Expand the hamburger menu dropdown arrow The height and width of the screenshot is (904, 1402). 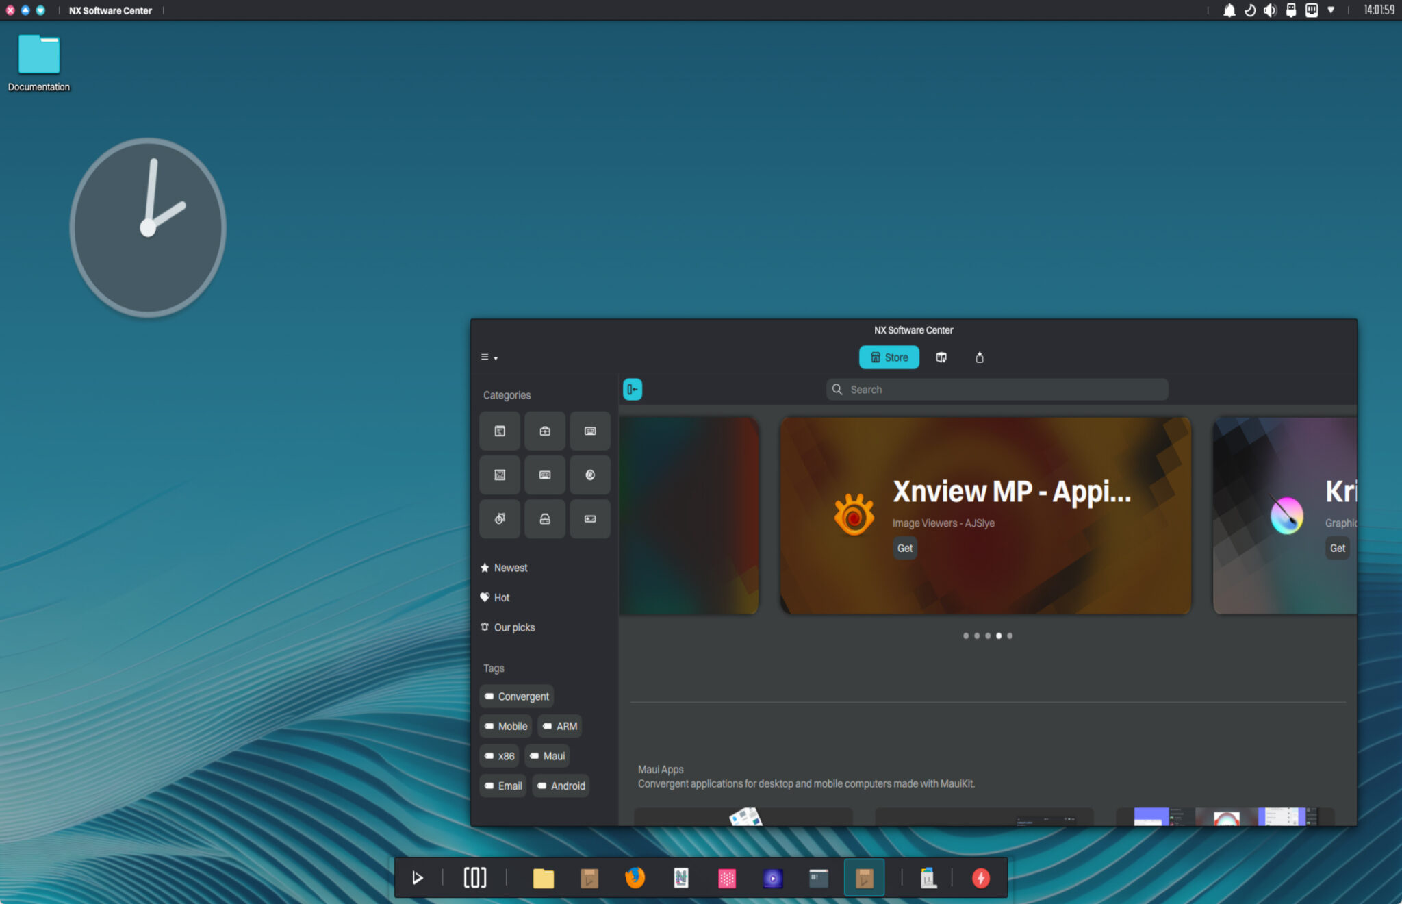pos(496,358)
